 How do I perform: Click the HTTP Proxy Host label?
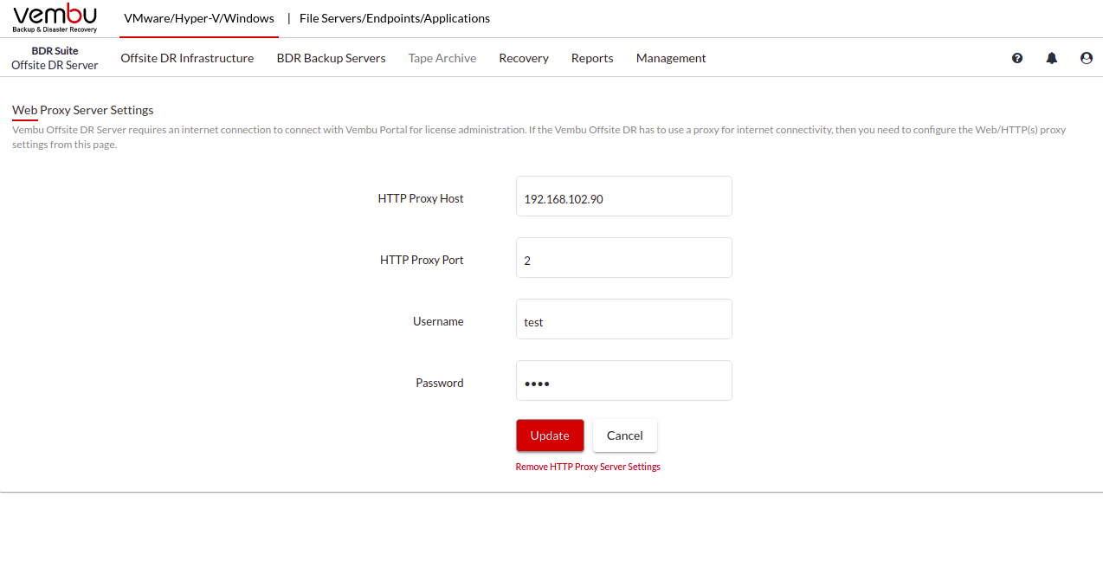coord(421,198)
